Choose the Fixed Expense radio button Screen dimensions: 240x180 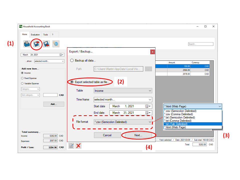(22, 78)
